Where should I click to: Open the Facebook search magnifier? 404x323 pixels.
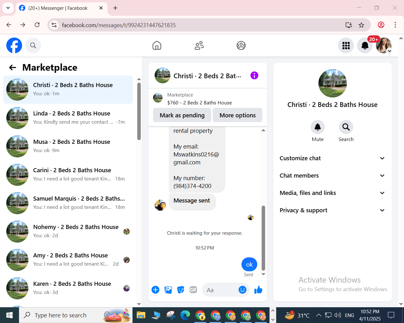(33, 45)
